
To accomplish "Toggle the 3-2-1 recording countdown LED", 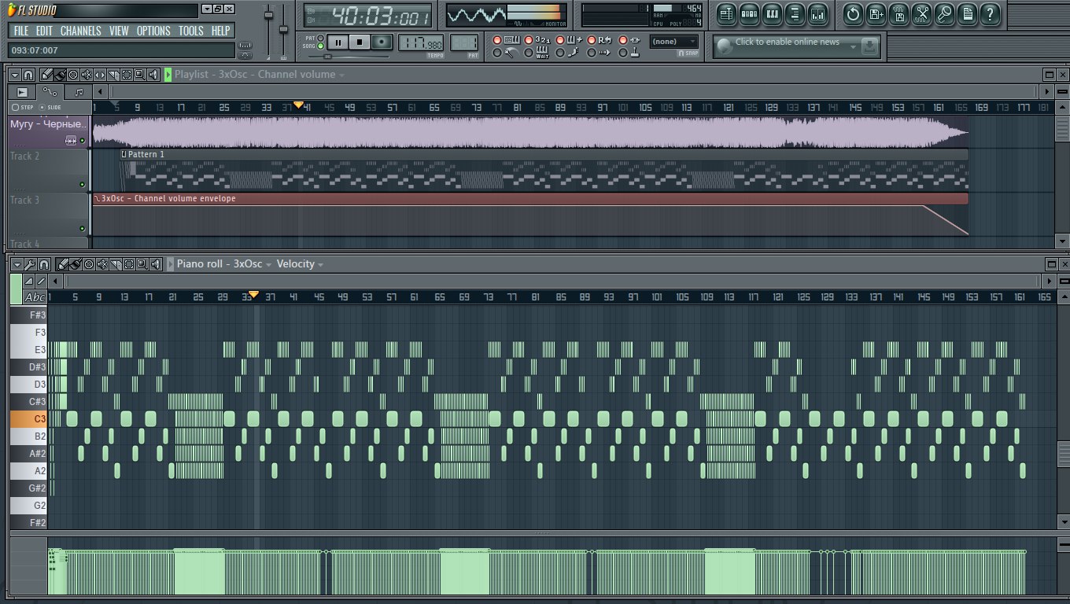I will pyautogui.click(x=529, y=40).
